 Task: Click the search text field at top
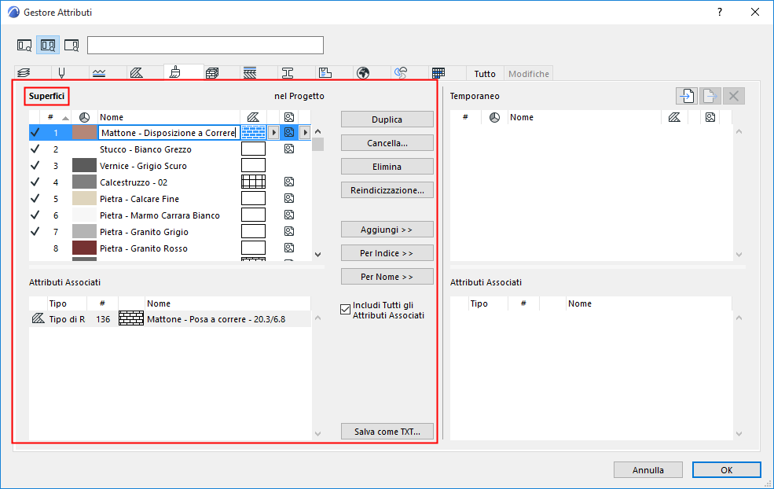pos(205,45)
